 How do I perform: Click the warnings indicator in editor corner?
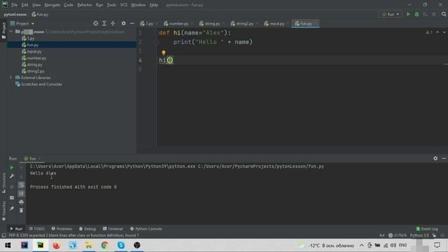[x=429, y=32]
